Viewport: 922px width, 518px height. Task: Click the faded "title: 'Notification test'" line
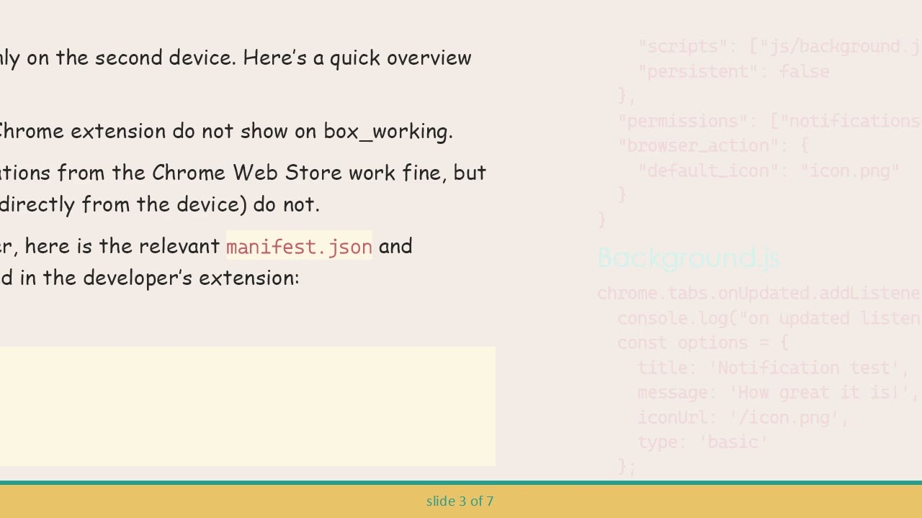pos(774,368)
